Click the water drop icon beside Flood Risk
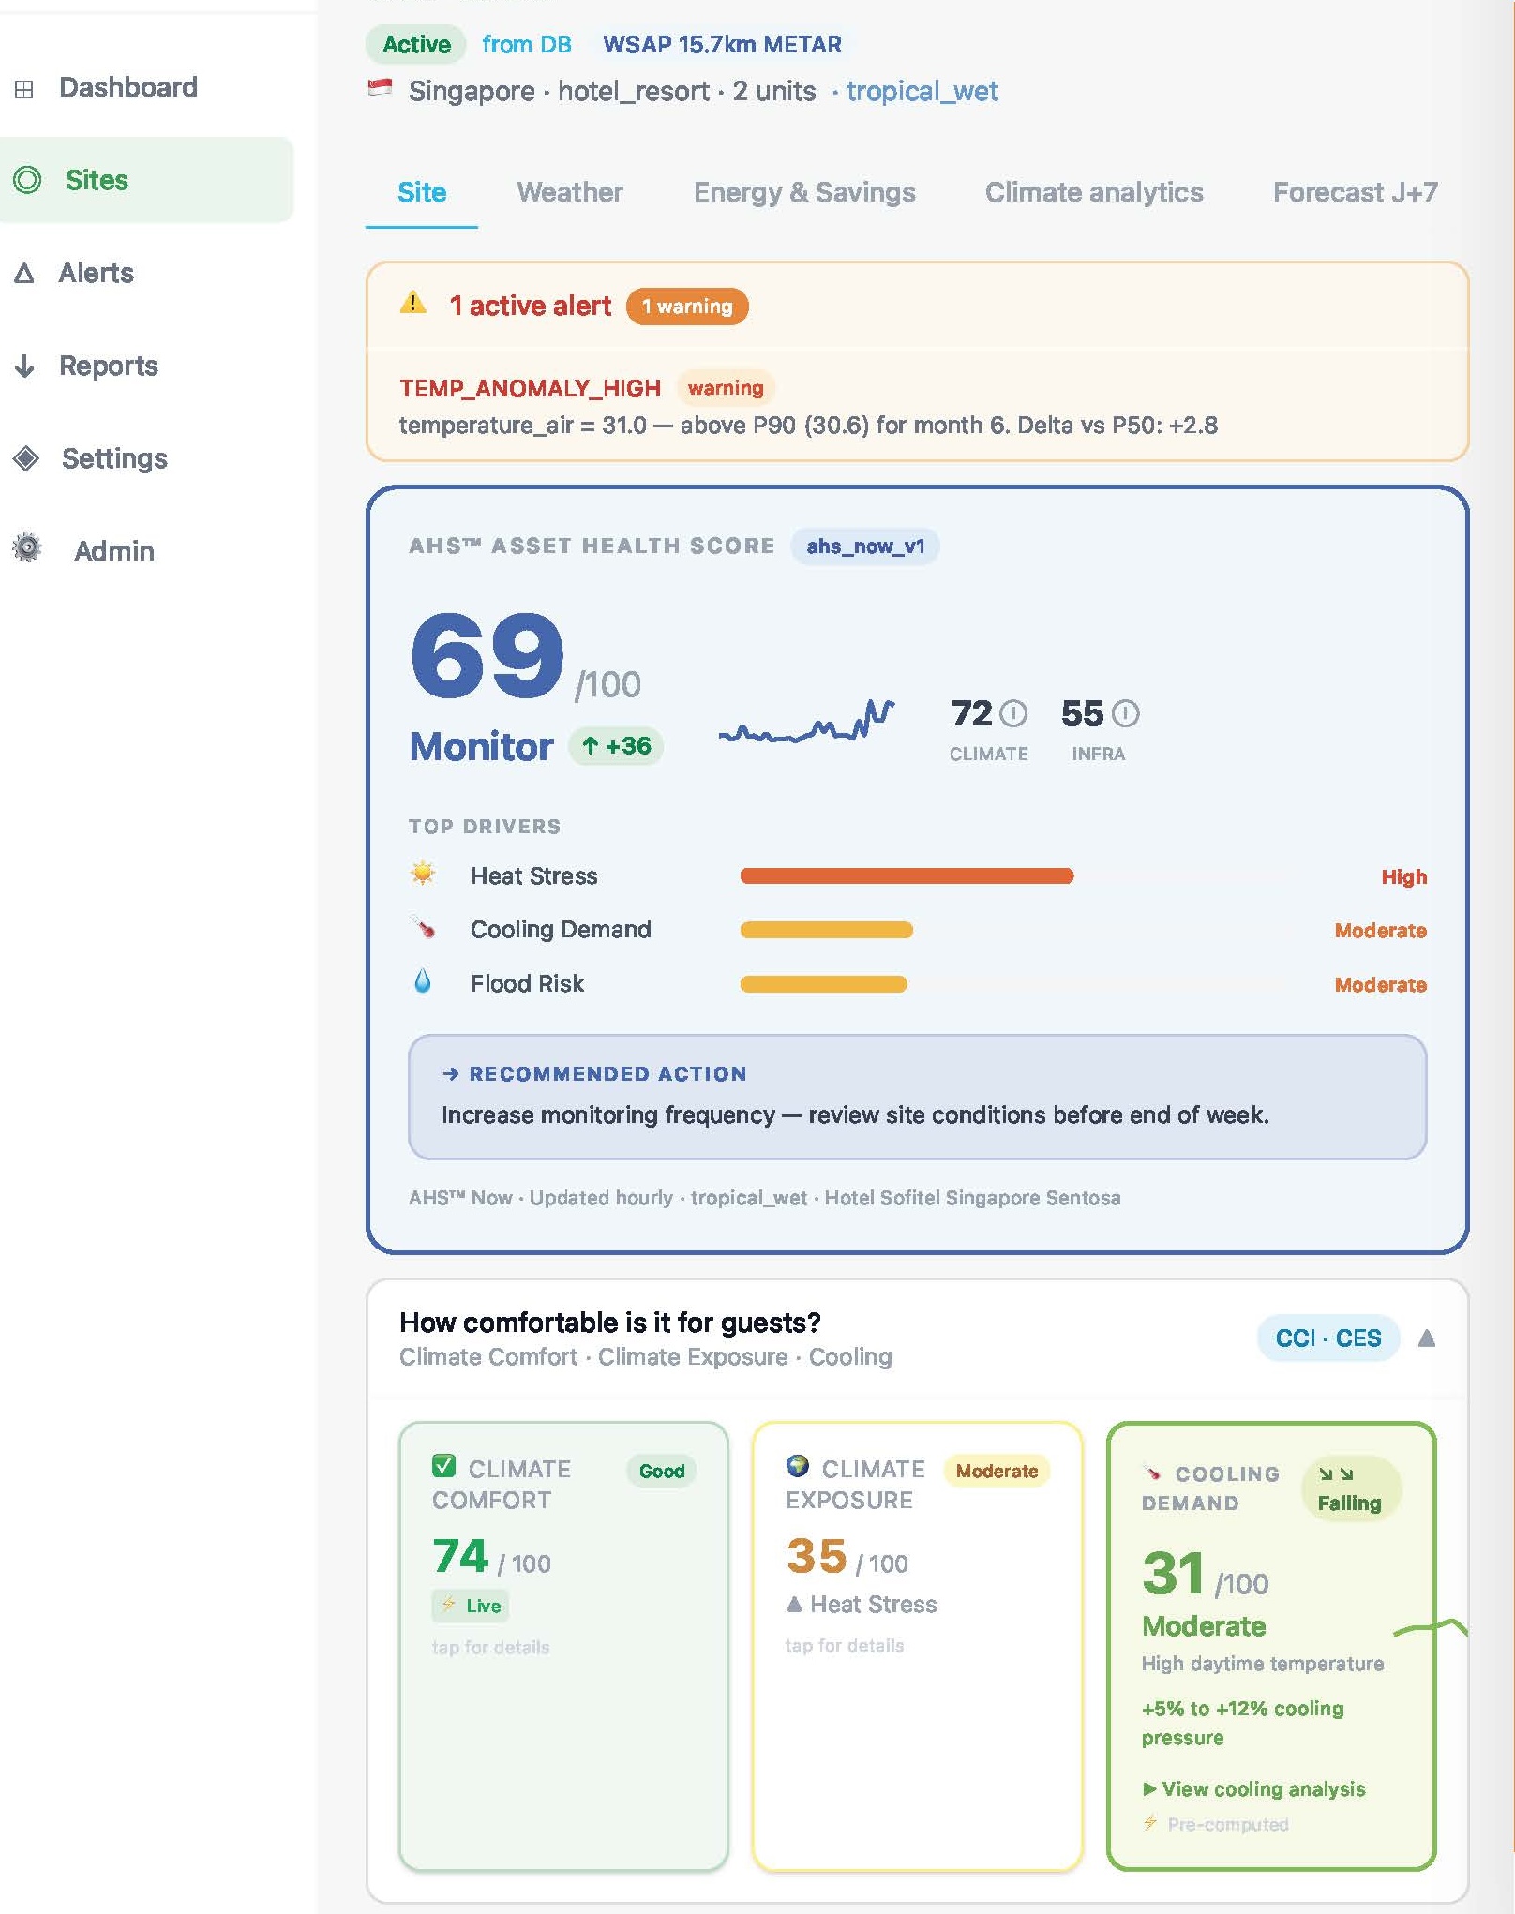This screenshot has width=1515, height=1914. 423,981
